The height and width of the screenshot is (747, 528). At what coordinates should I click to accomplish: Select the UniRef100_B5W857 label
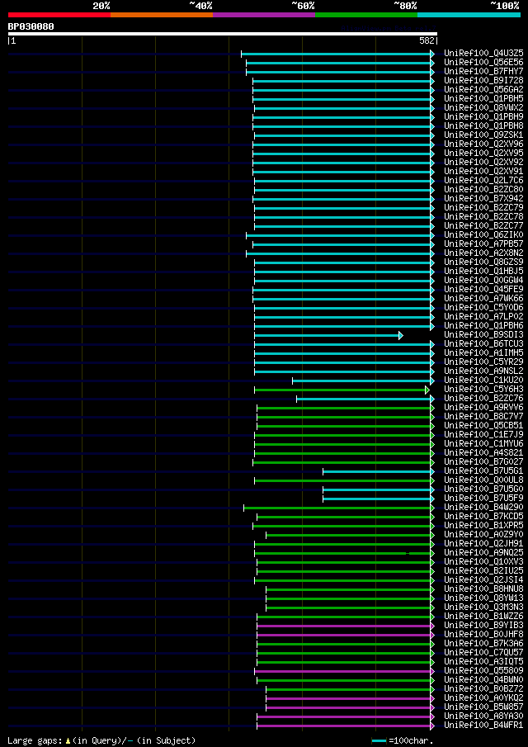coord(483,707)
